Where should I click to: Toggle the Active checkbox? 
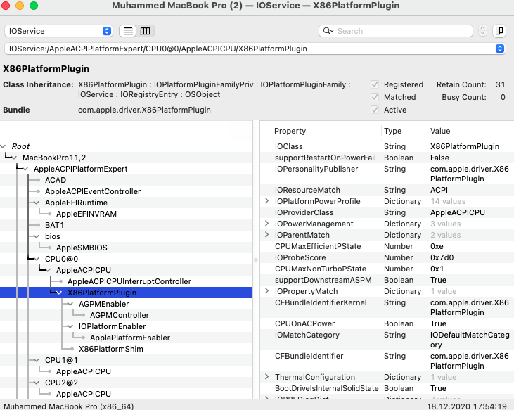coord(375,110)
